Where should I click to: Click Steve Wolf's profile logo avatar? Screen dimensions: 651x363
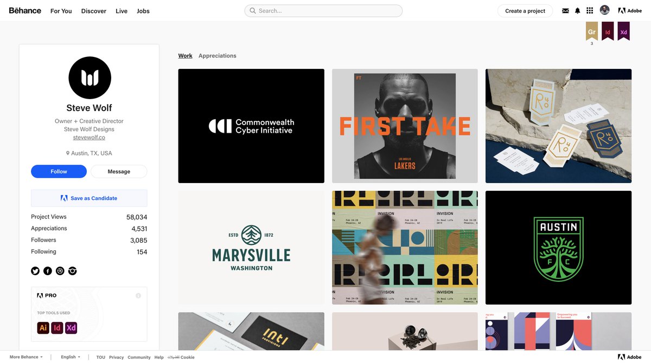pos(90,77)
